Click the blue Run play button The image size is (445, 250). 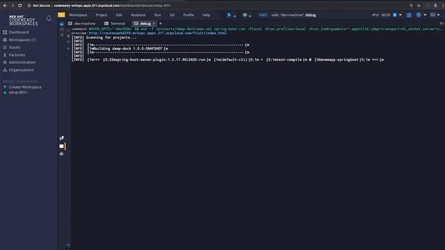(229, 15)
